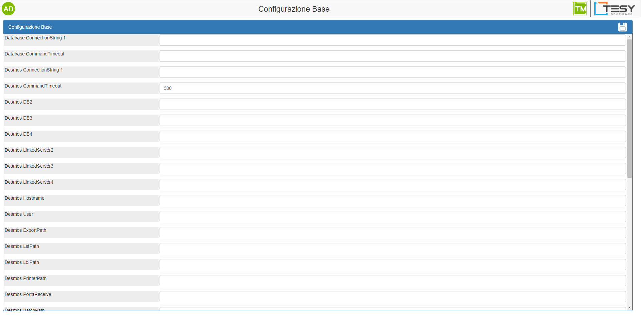
Task: Click the Tesy Software logo
Action: (615, 9)
